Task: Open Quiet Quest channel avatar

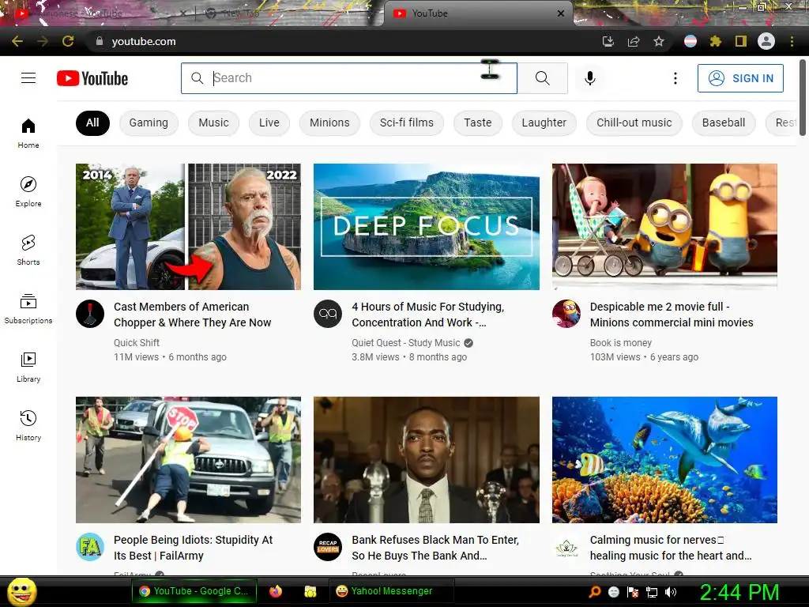Action: 328,313
